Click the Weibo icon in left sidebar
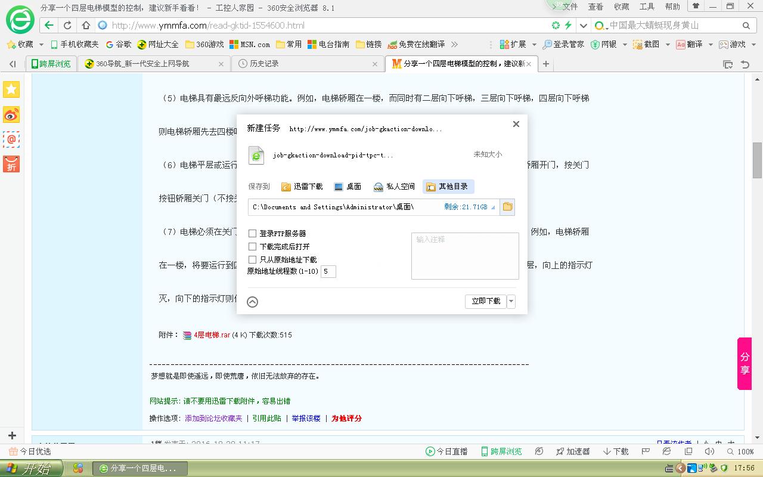763x477 pixels. click(11, 114)
